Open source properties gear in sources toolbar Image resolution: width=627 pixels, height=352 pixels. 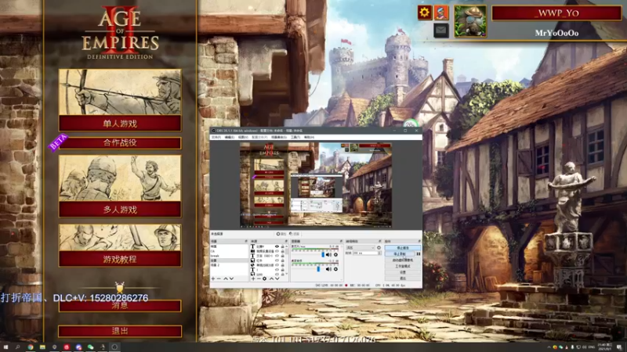(264, 278)
